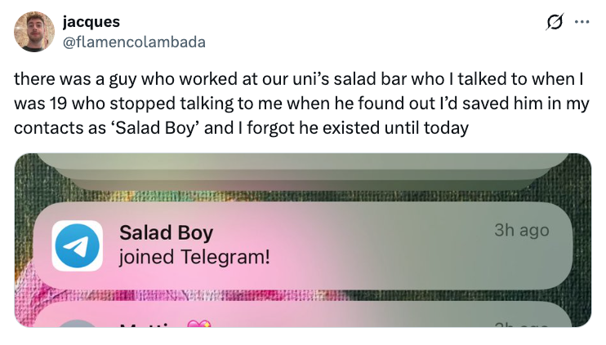Screen dimensions: 606x345
Task: Click the Telegram paper-plane app icon
Action: 78,245
